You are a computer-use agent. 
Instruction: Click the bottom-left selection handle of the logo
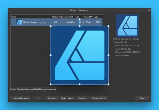coord(51,84)
